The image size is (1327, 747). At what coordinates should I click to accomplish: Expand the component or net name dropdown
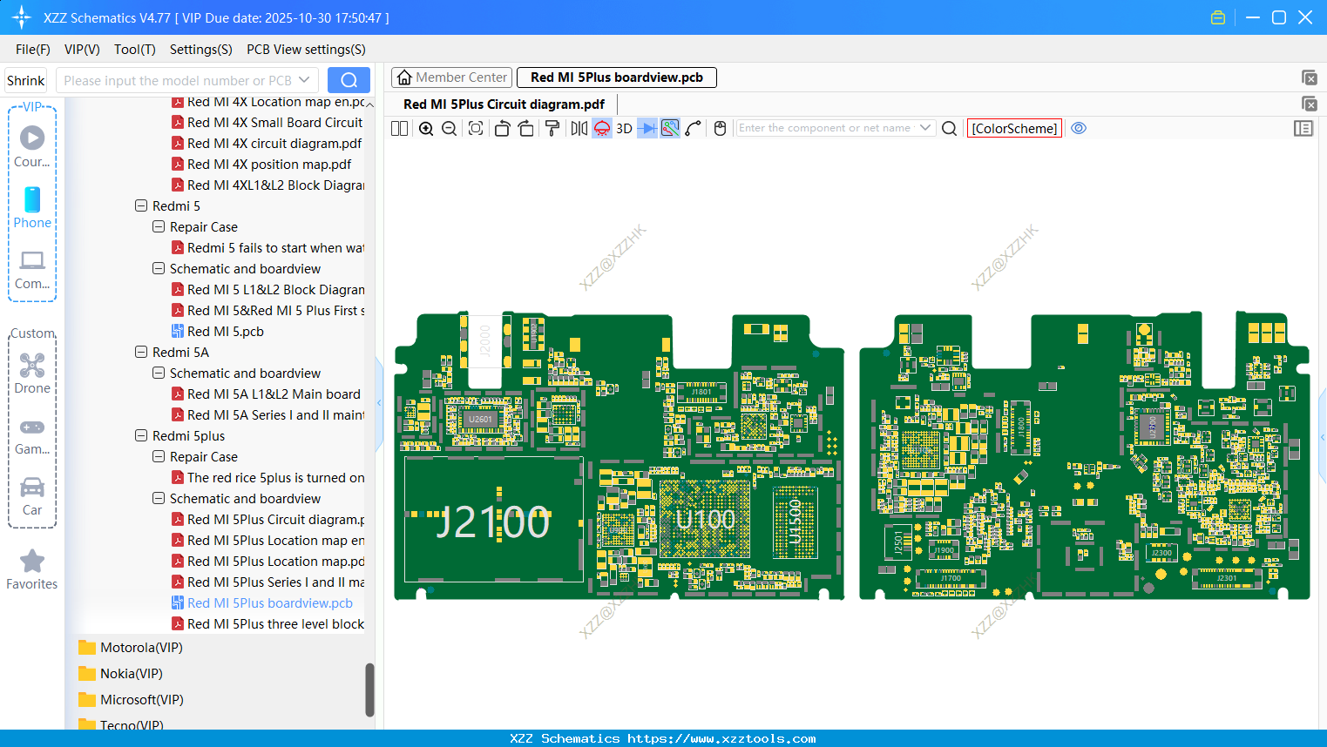925,128
